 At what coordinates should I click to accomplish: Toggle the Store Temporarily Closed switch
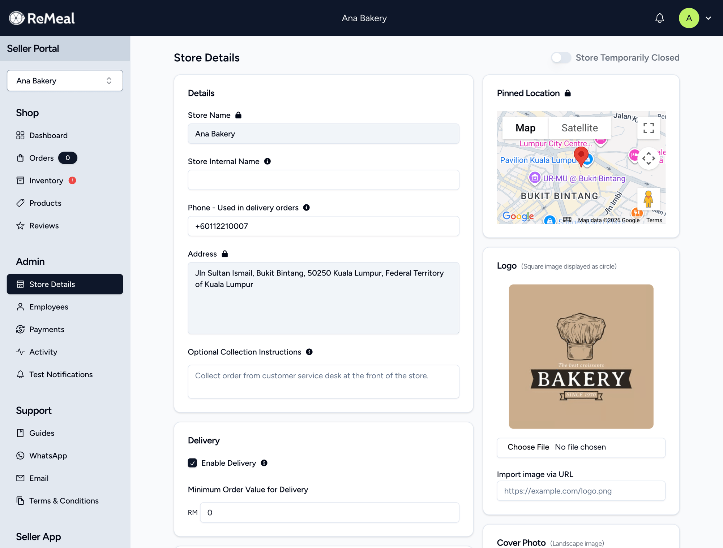pos(561,58)
